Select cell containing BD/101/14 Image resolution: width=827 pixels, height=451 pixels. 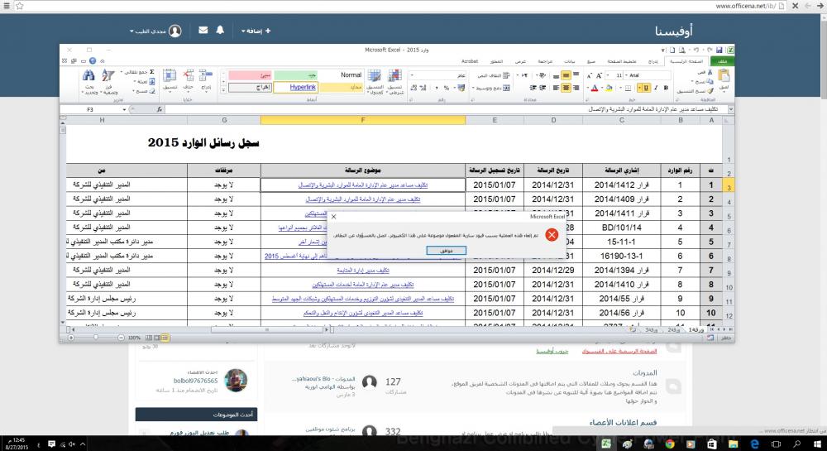coord(621,228)
